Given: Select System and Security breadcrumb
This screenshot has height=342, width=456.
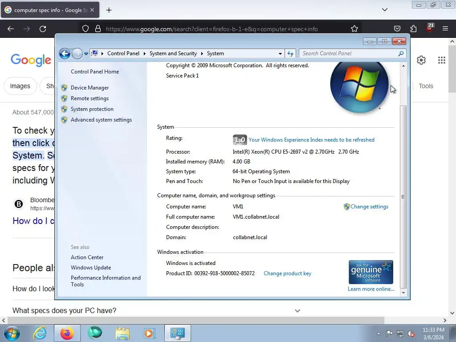Looking at the screenshot, I should (x=173, y=53).
